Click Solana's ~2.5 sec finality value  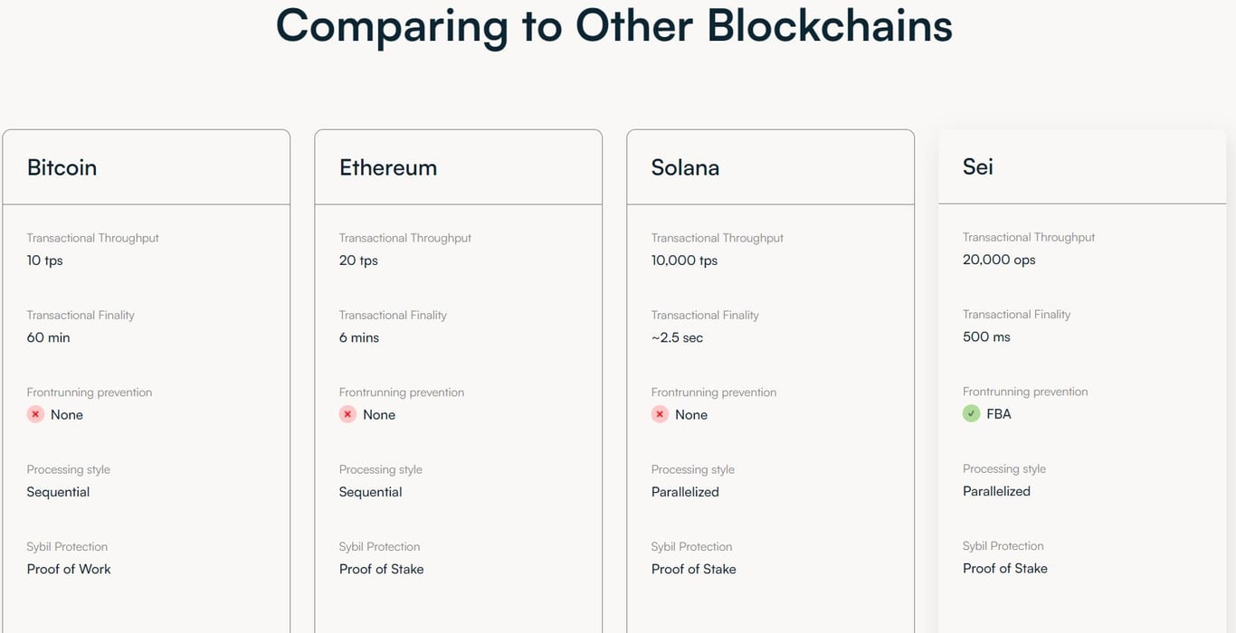(x=677, y=337)
